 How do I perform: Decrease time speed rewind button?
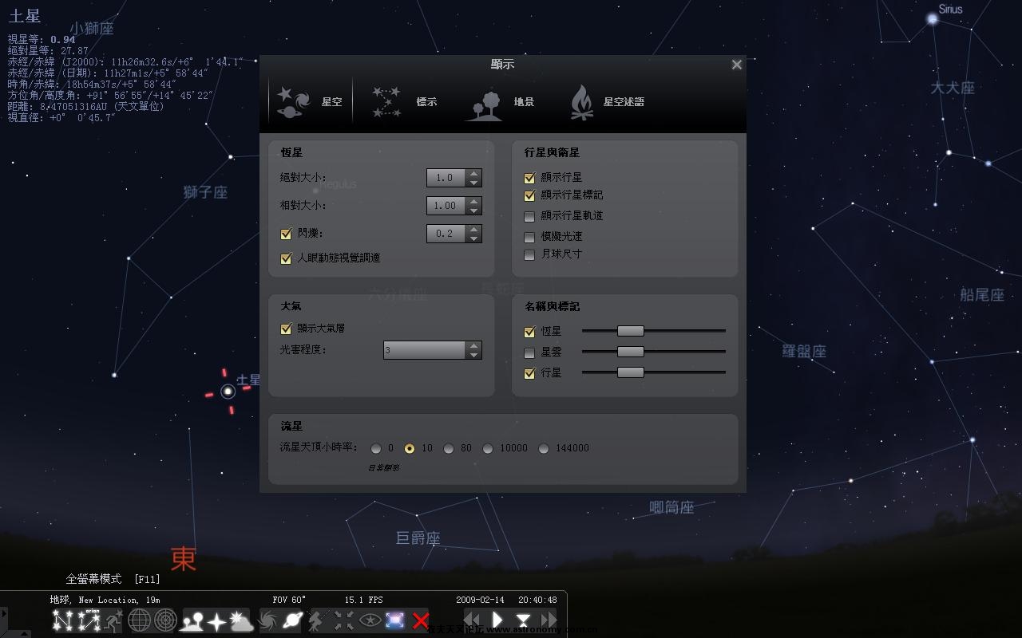(x=472, y=620)
